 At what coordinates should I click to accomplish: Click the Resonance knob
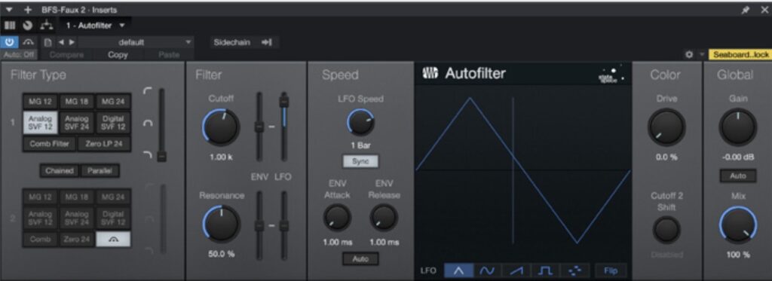tap(221, 224)
